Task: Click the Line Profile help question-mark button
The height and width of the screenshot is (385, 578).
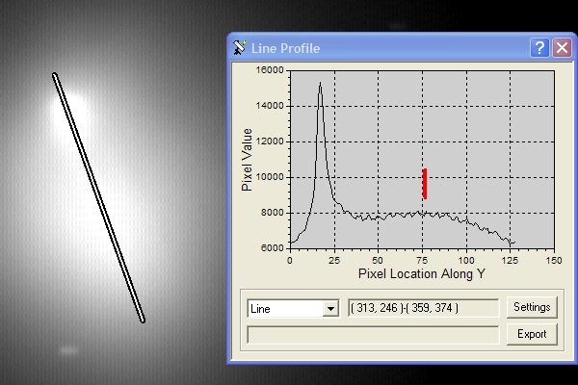Action: coord(539,48)
